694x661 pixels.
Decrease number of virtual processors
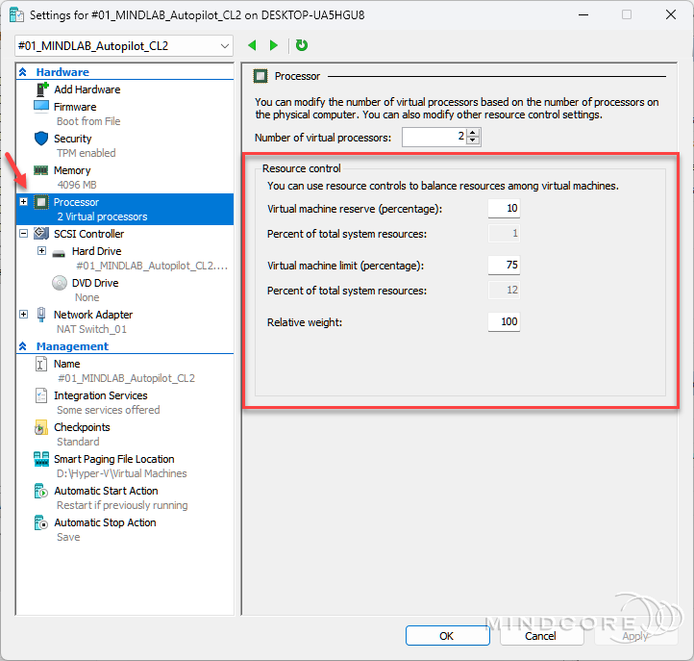tap(473, 140)
